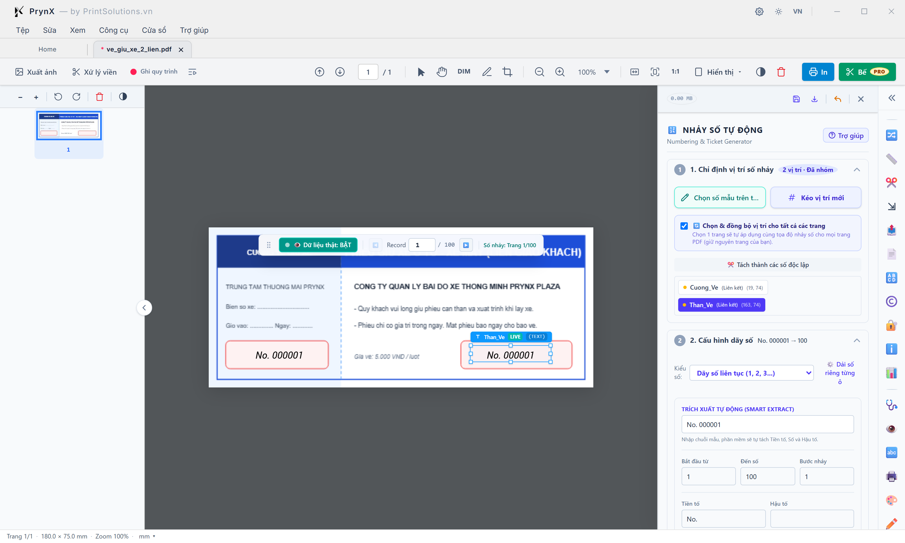905x543 pixels.
Task: Open the 'Trợ giúp' menu
Action: pyautogui.click(x=194, y=30)
